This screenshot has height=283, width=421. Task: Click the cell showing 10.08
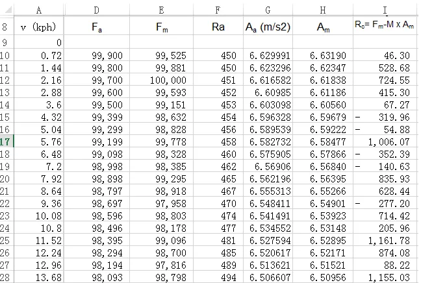pos(39,215)
